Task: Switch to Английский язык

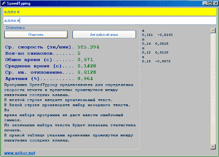Action: pos(104,35)
